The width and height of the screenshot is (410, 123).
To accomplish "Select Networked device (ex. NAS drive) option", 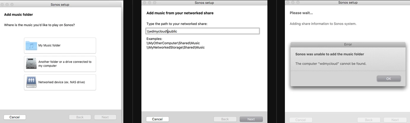I will pyautogui.click(x=60, y=82).
